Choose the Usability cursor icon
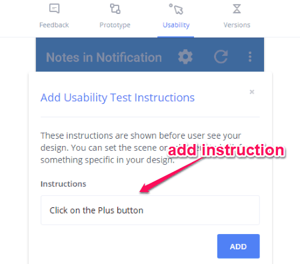Image resolution: width=300 pixels, height=264 pixels. tap(176, 9)
